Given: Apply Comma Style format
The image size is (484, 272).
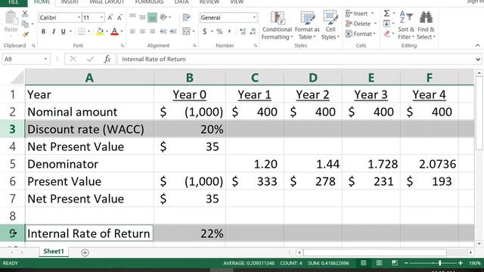Looking at the screenshot, I should coord(229,32).
